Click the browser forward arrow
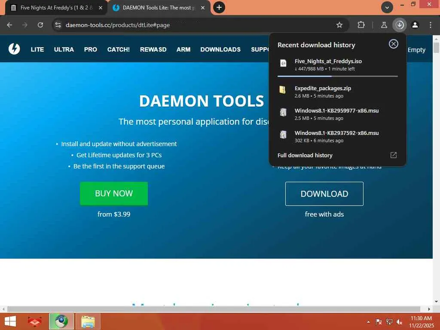The image size is (440, 330). [x=25, y=25]
